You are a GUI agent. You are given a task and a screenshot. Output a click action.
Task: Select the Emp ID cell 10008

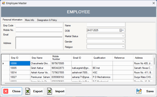[x=20, y=63]
